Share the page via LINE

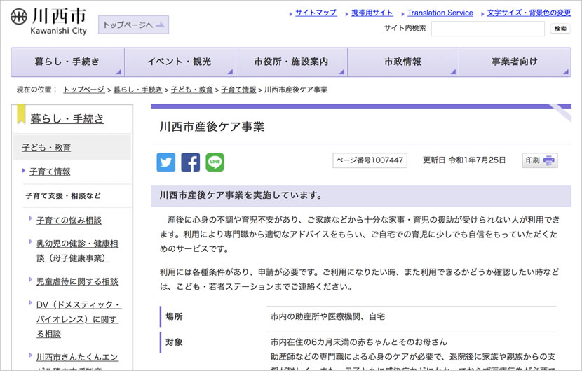tap(215, 162)
